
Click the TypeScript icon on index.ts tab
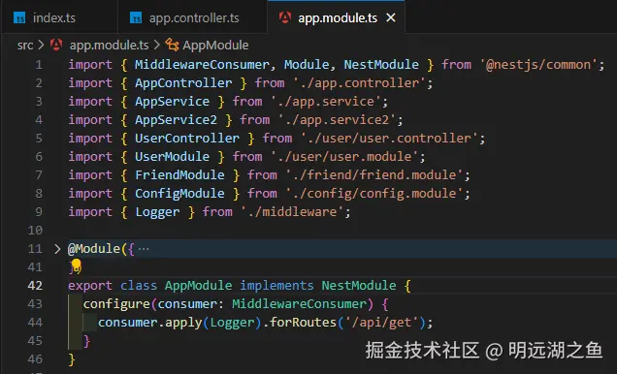pyautogui.click(x=19, y=18)
